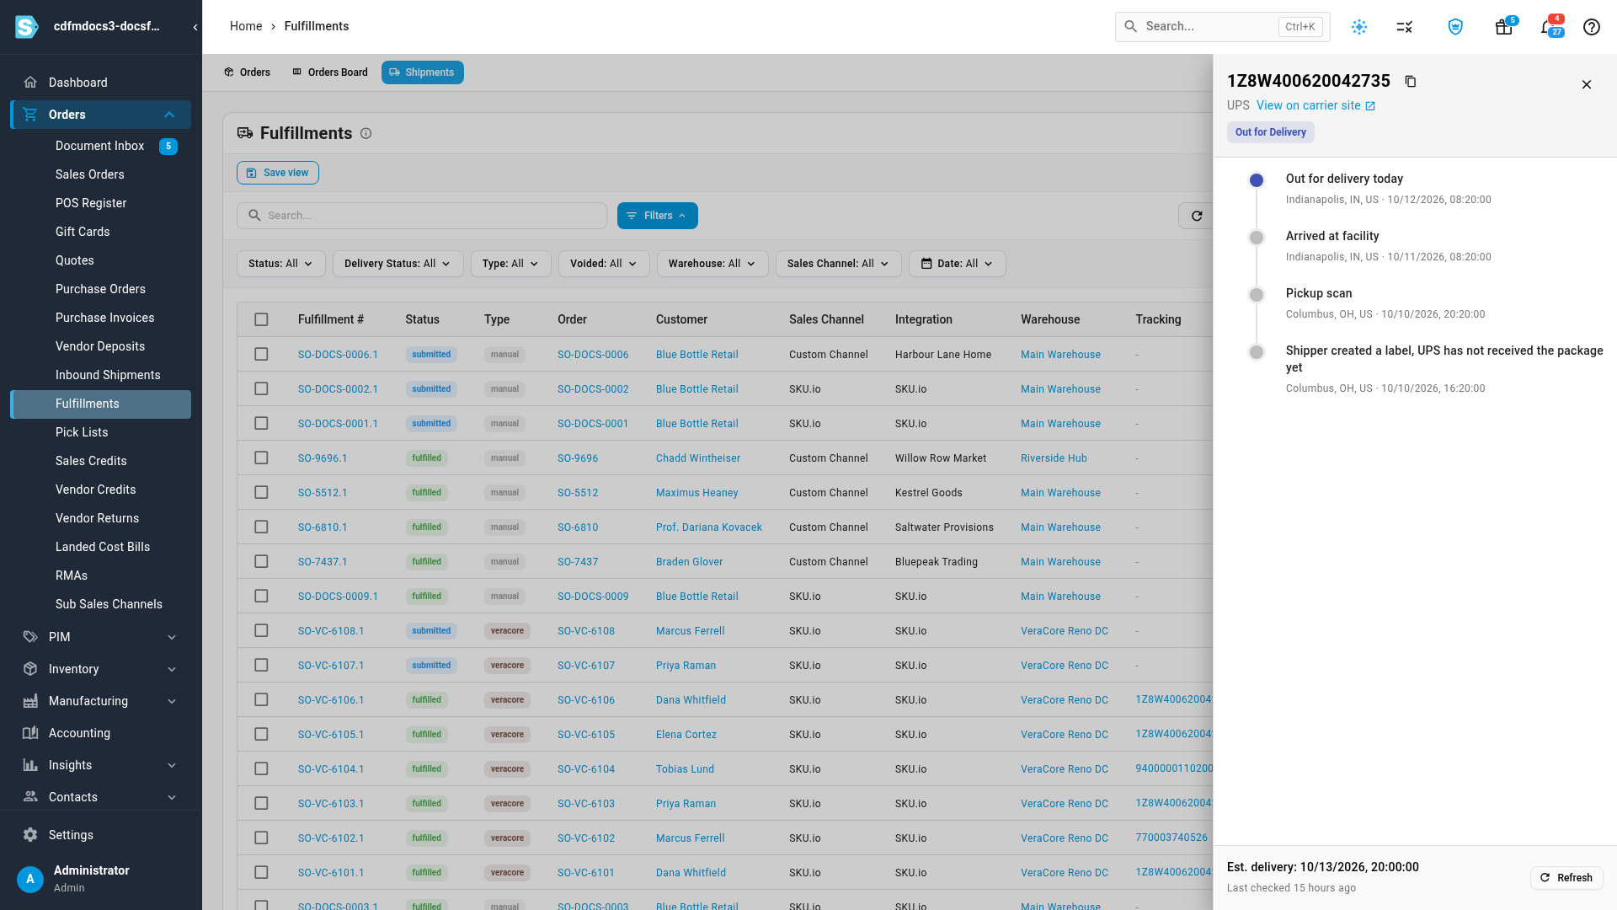This screenshot has width=1617, height=910.
Task: Open the help question mark icon
Action: [1591, 27]
